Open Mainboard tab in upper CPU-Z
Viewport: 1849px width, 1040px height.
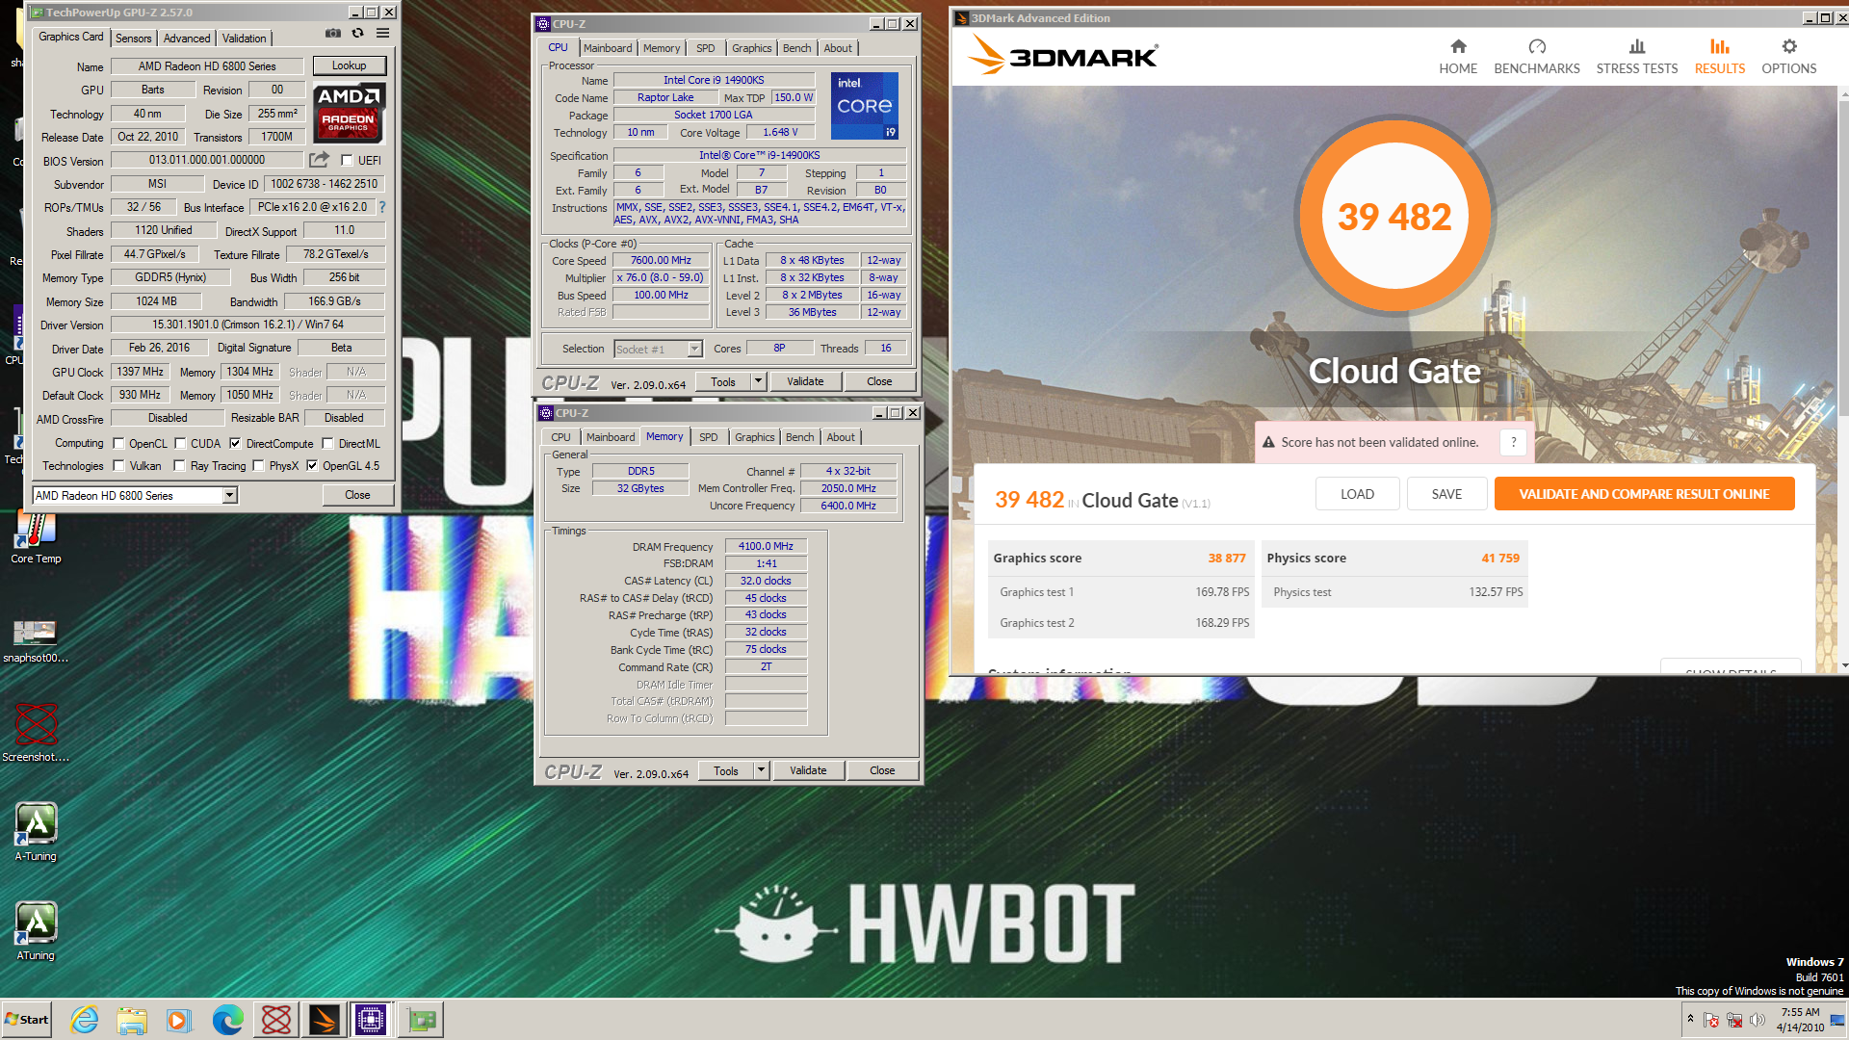(608, 48)
